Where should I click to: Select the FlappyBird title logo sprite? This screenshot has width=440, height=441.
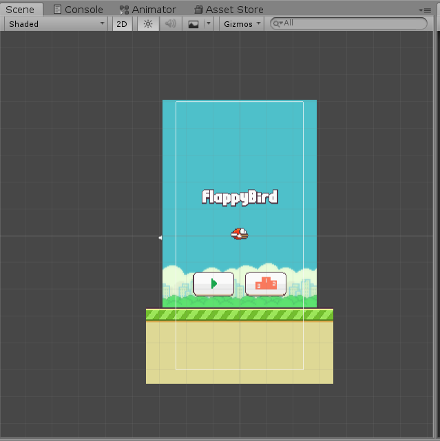tap(240, 197)
